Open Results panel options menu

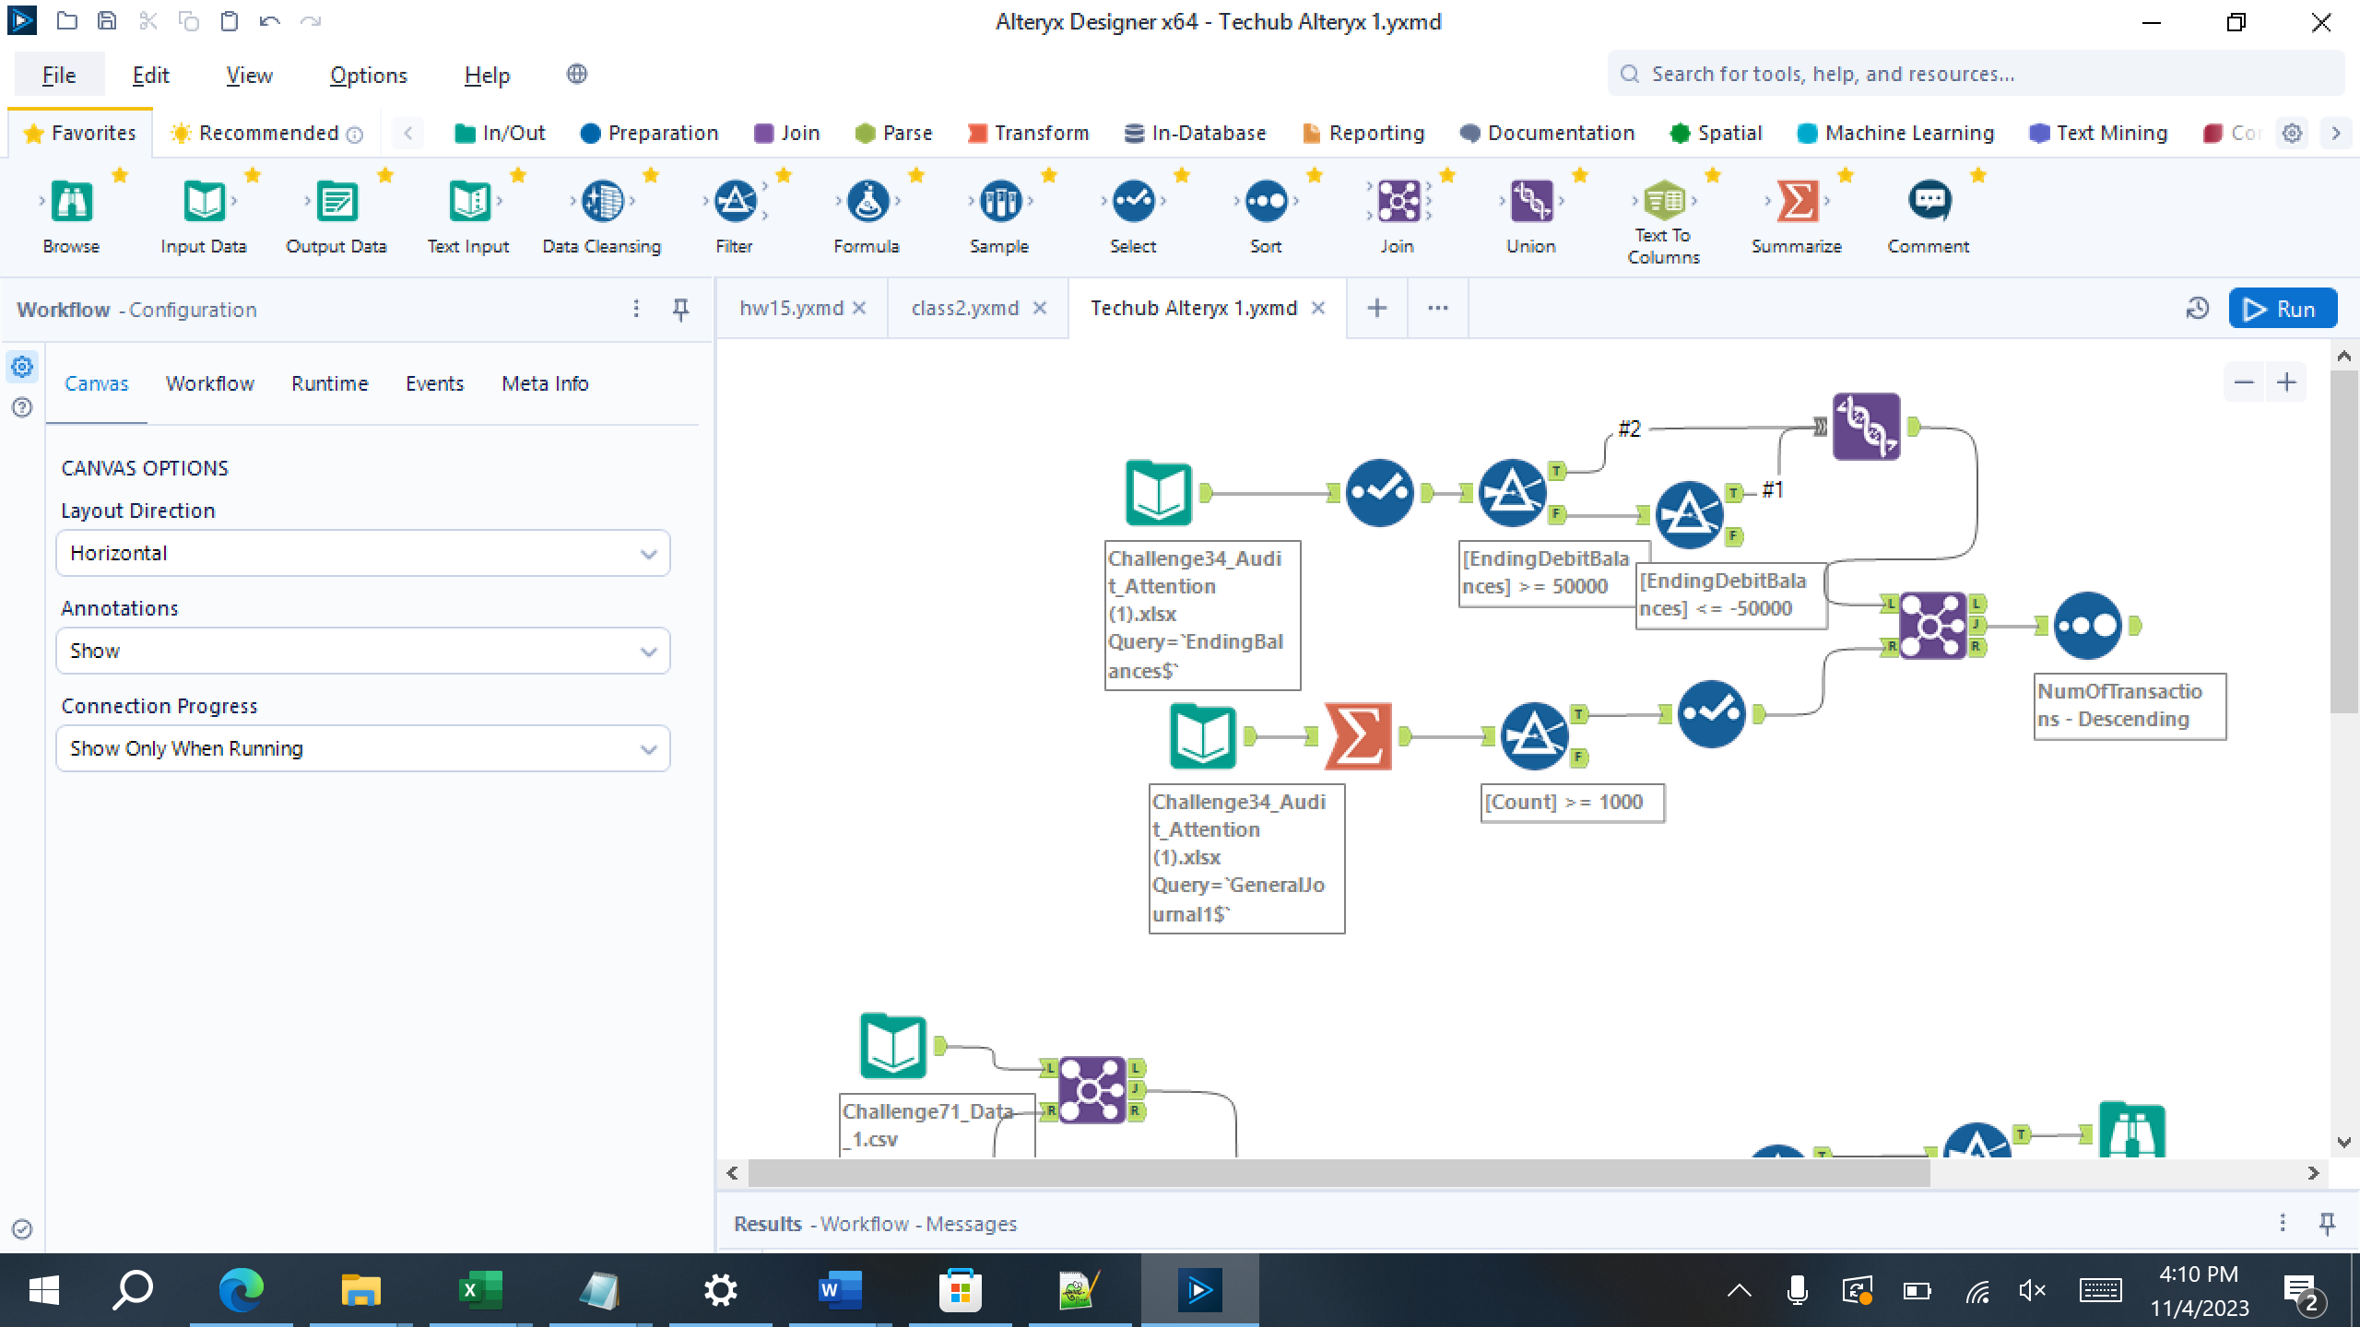pyautogui.click(x=2283, y=1223)
